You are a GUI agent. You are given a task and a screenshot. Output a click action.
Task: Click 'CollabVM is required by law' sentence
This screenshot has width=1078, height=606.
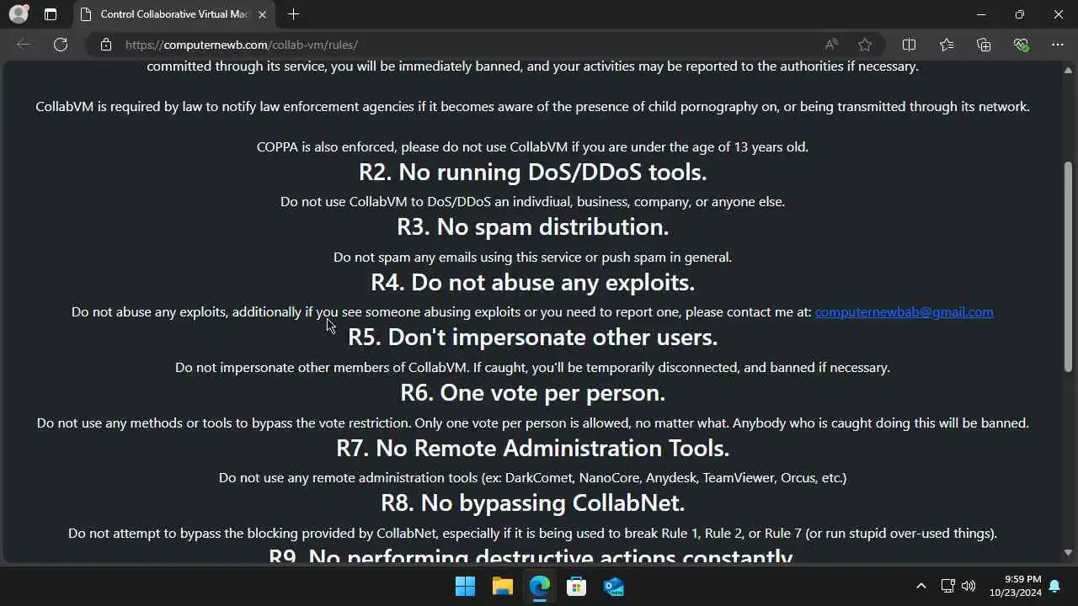(x=532, y=107)
